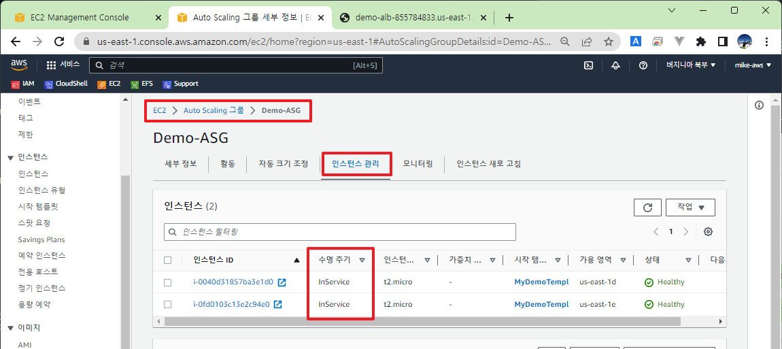This screenshot has width=782, height=349.
Task: Open browser zoom magnifier icon
Action: 565,41
